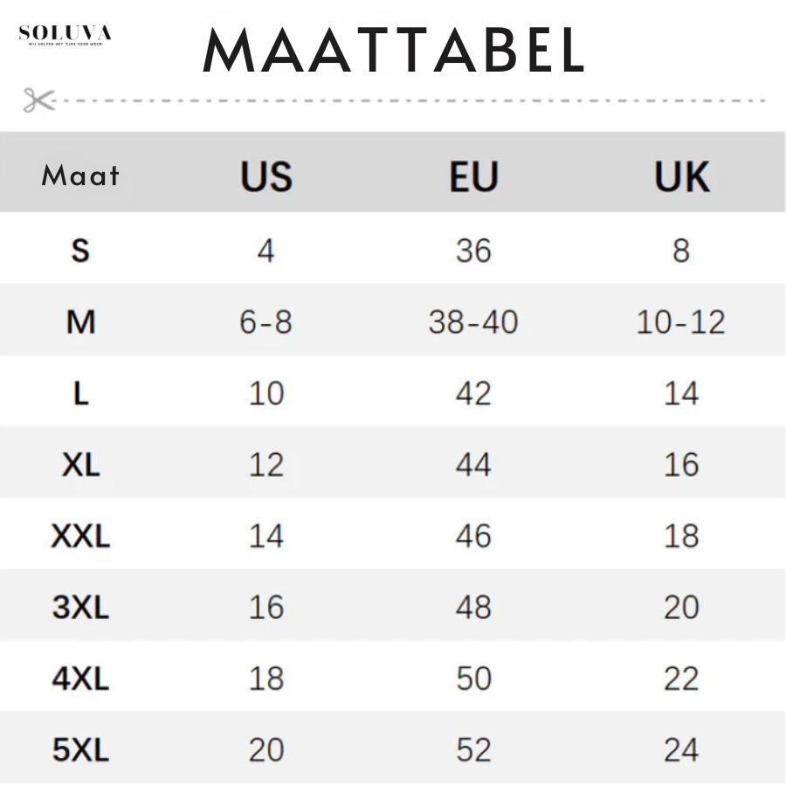Click the 5XL size row label
Viewport: 786px width, 786px height.
80,750
